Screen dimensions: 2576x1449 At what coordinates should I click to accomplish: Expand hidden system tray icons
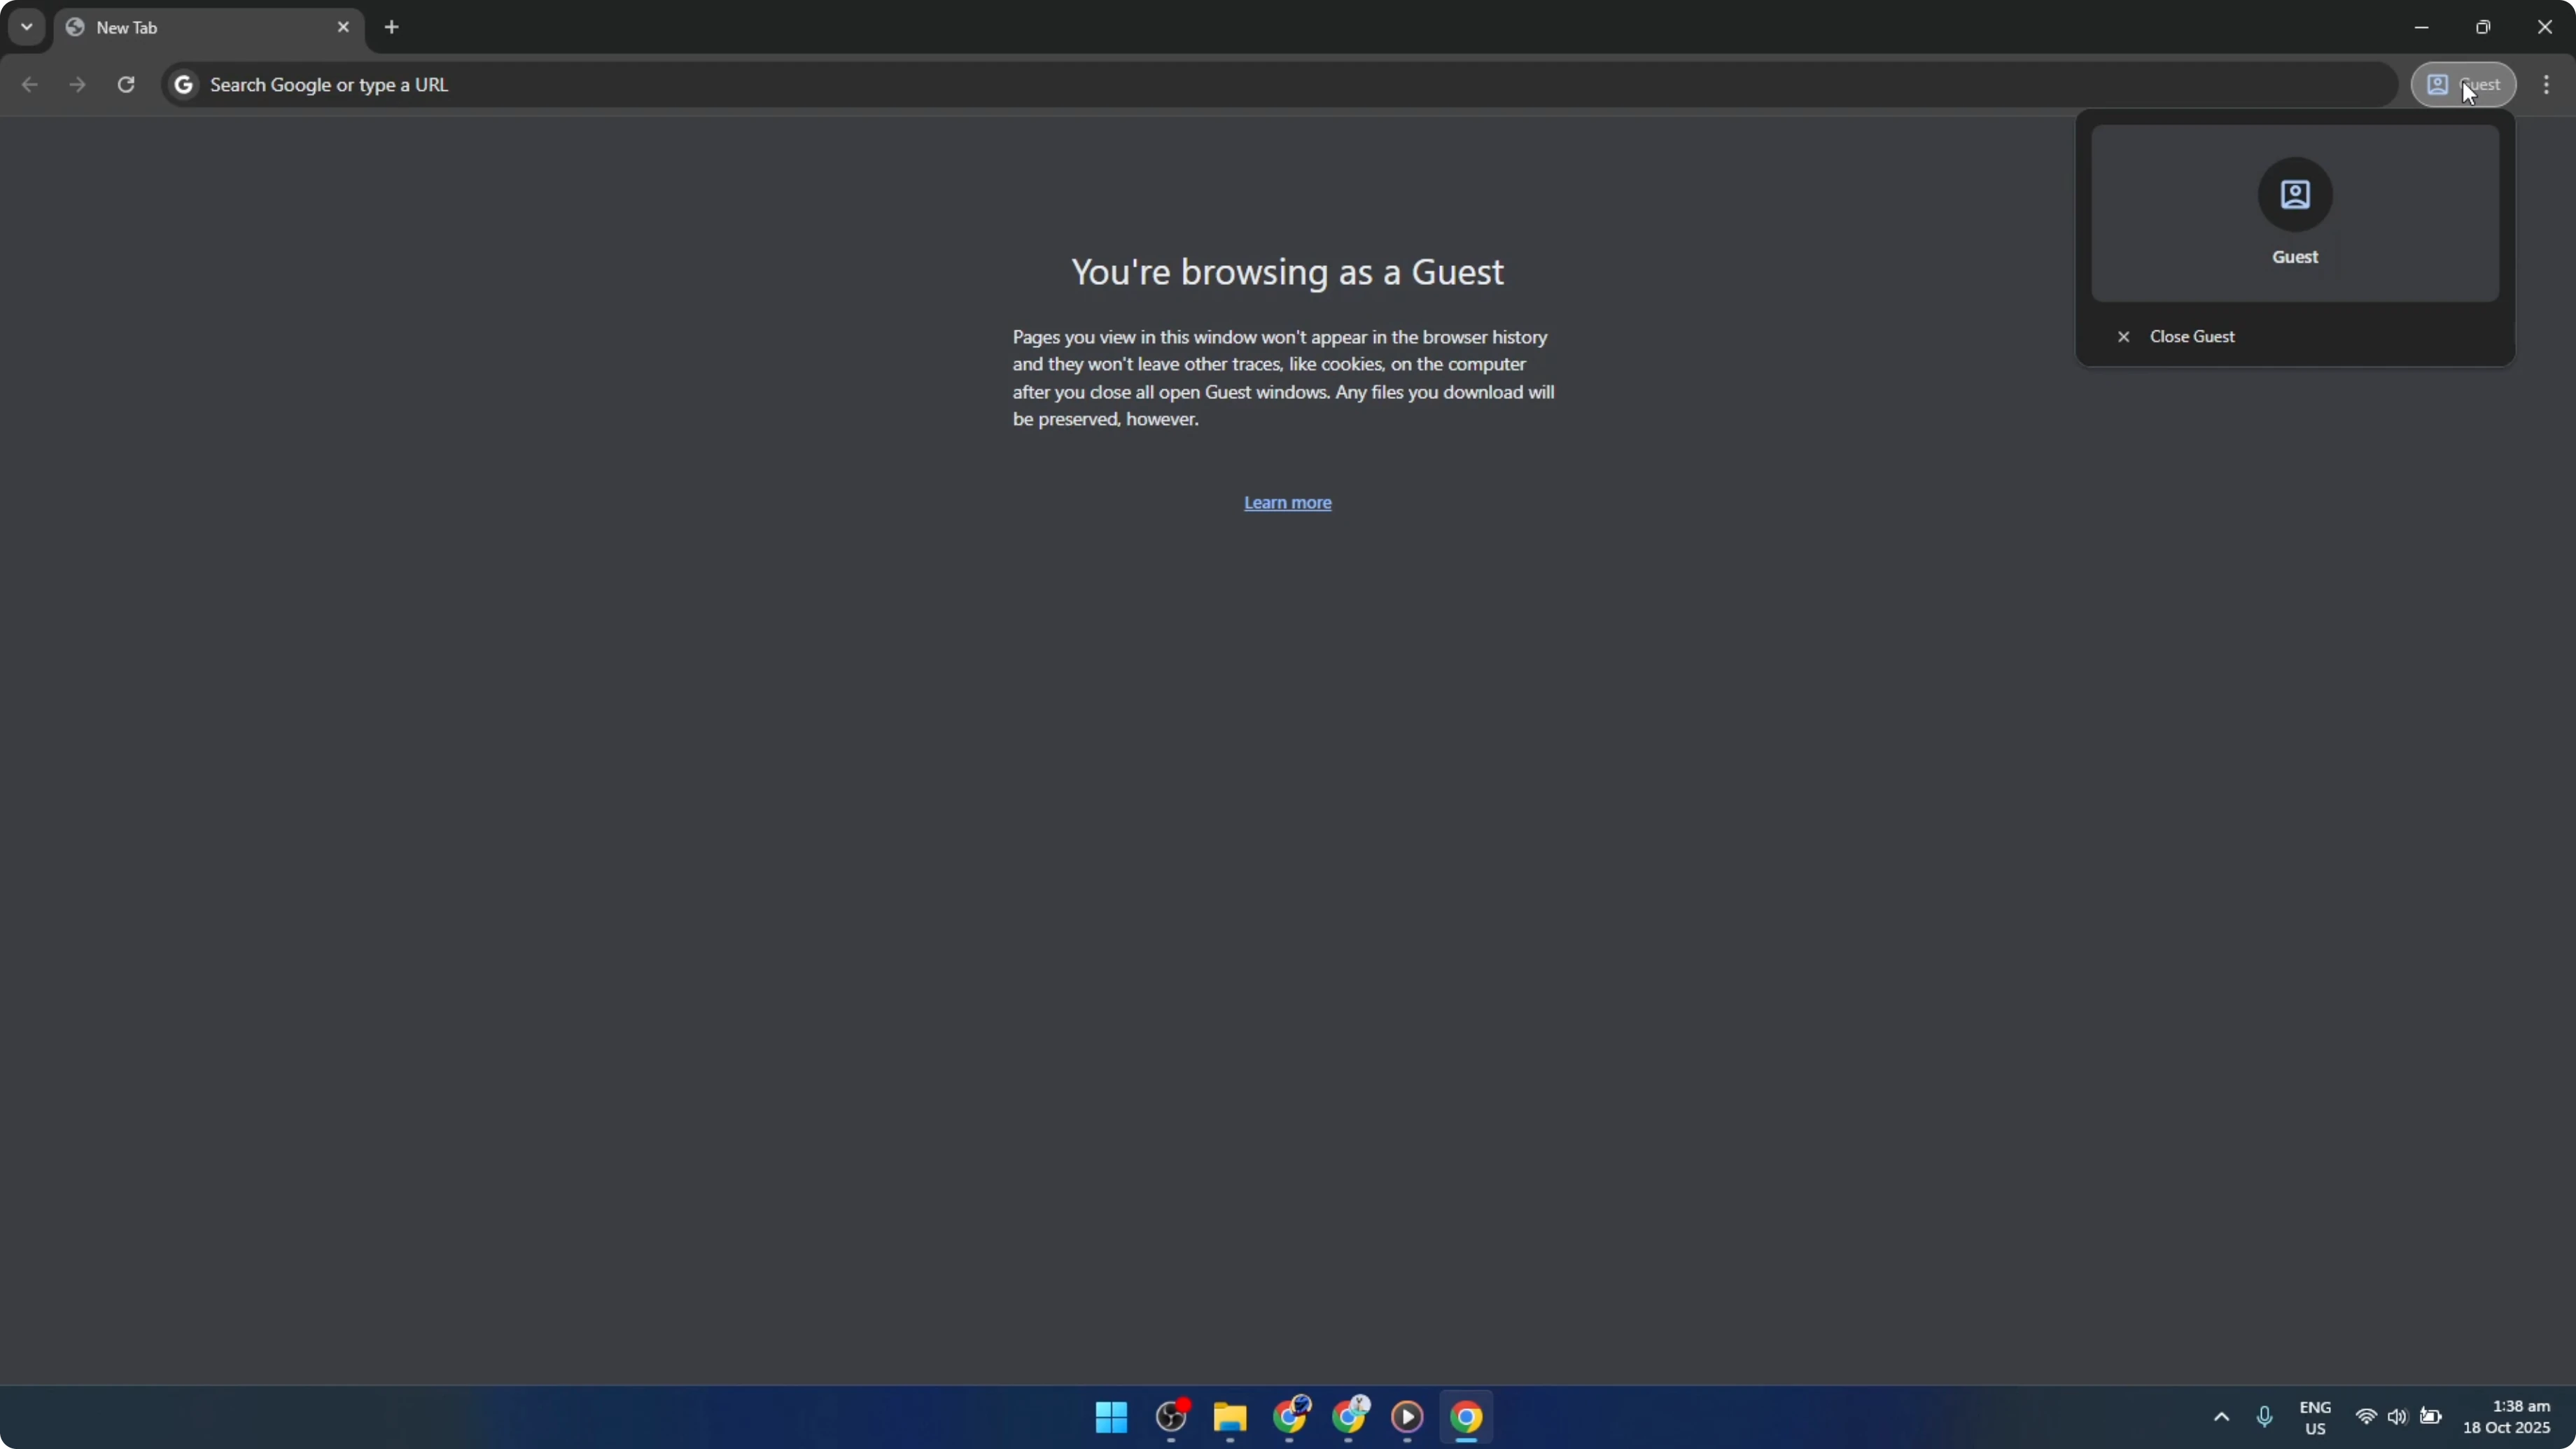(2222, 1418)
